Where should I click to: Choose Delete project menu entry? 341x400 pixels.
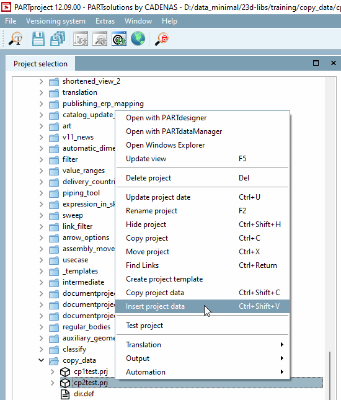(x=203, y=178)
